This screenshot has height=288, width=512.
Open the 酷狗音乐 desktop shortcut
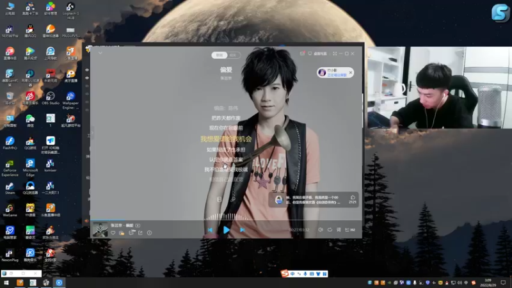pos(30,255)
